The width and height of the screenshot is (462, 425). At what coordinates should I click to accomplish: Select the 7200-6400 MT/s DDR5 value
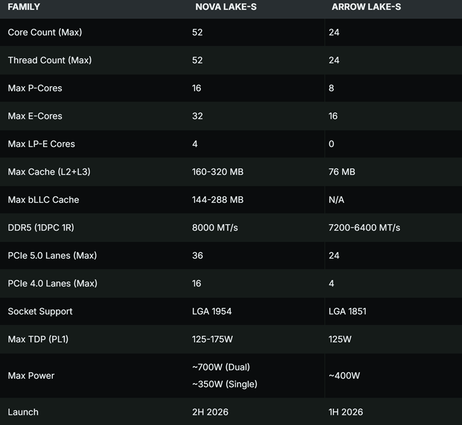(364, 227)
